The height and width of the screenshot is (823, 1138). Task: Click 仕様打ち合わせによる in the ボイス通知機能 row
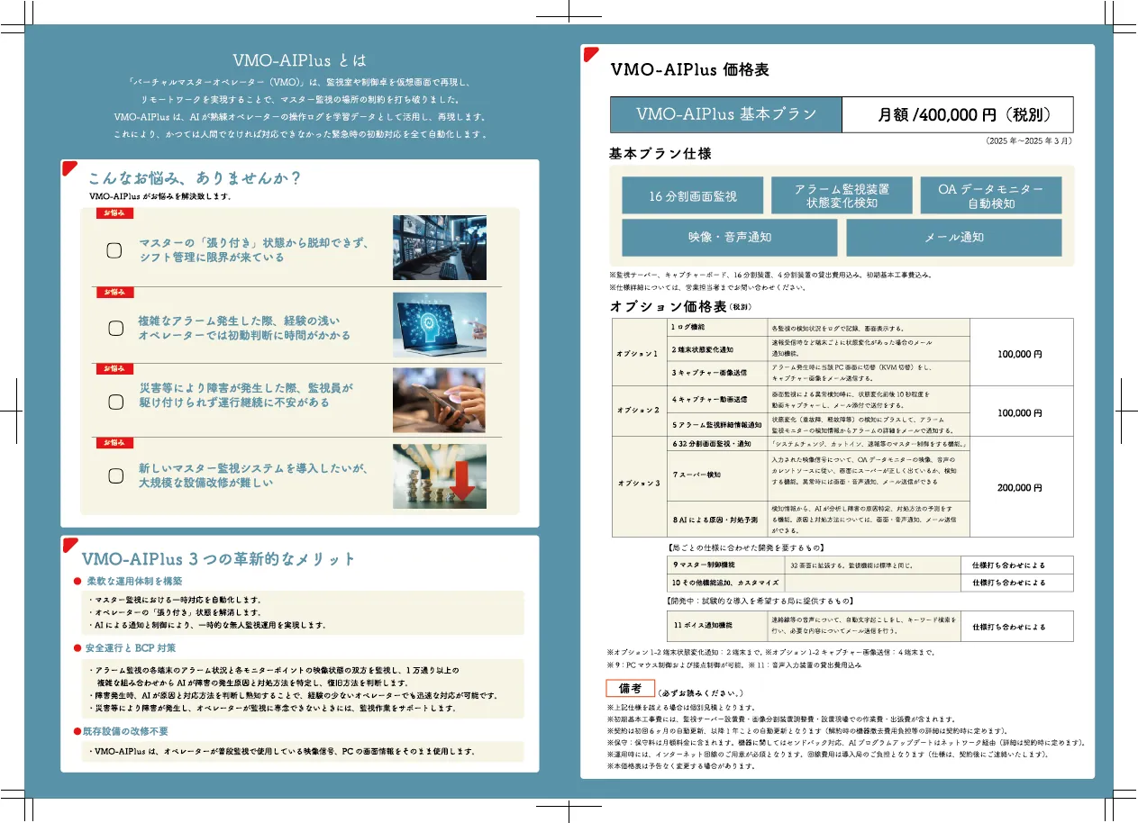[x=1008, y=627]
